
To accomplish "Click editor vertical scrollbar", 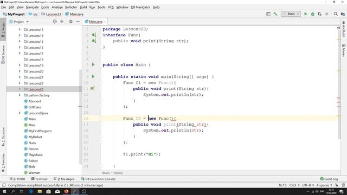I will pyautogui.click(x=339, y=84).
